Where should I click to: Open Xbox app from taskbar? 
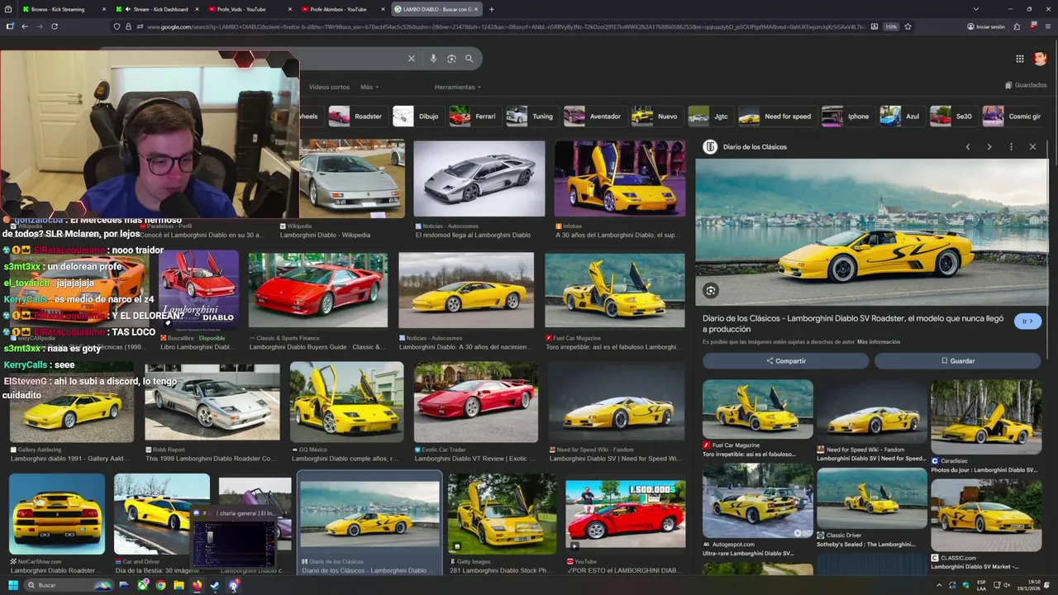pos(143,585)
